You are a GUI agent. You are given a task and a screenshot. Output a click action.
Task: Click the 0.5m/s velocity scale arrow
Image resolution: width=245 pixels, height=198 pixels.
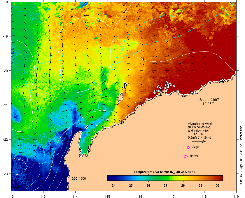(199, 142)
